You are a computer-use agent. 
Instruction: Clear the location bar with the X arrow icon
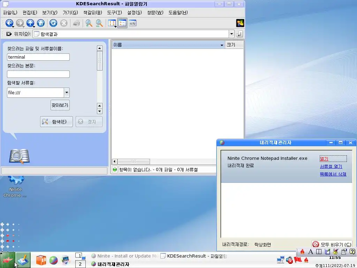[x=9, y=34]
